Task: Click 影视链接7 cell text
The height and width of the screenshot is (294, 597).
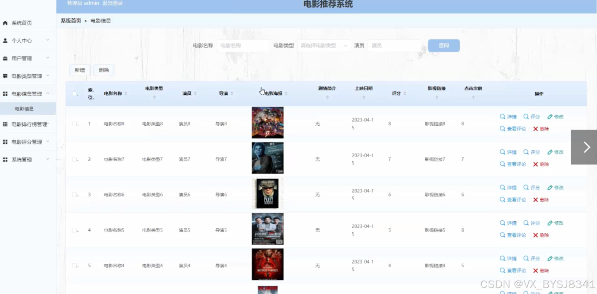Action: [x=435, y=159]
